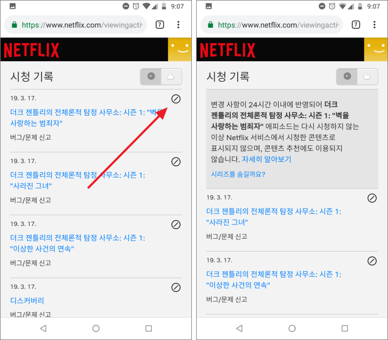Screen dimensions: 388x340
Task: Tap the URL address bar in right screen
Action: (x=271, y=25)
